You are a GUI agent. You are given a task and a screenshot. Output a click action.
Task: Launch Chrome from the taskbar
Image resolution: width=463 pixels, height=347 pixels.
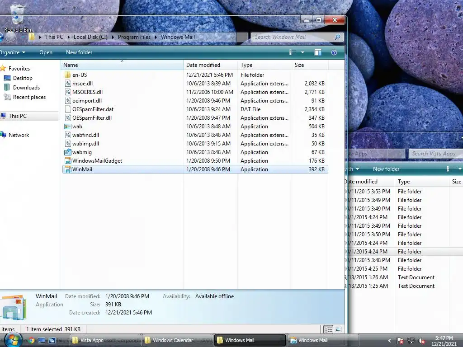[31, 340]
